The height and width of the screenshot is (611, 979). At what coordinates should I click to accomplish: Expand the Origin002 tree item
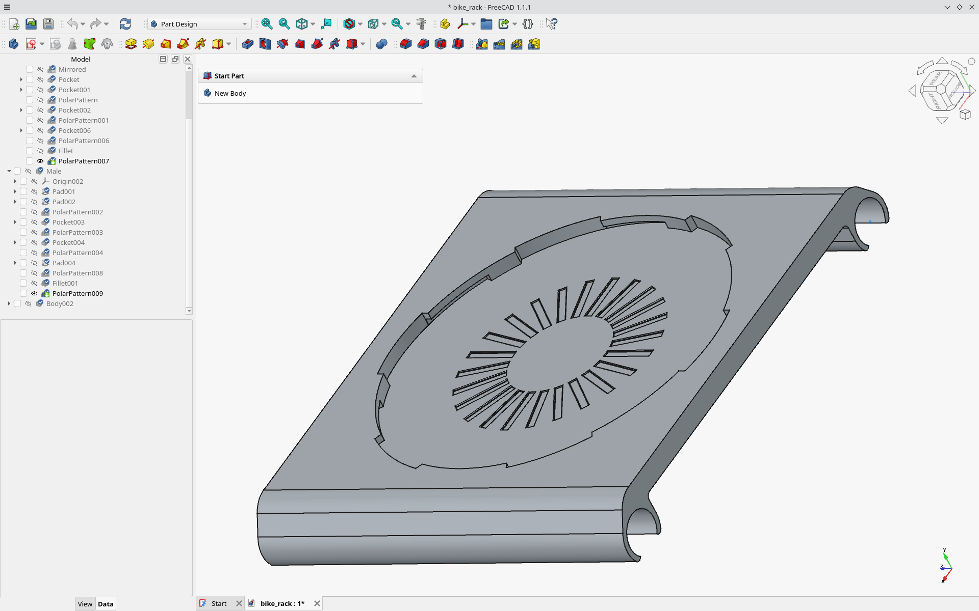[x=15, y=181]
